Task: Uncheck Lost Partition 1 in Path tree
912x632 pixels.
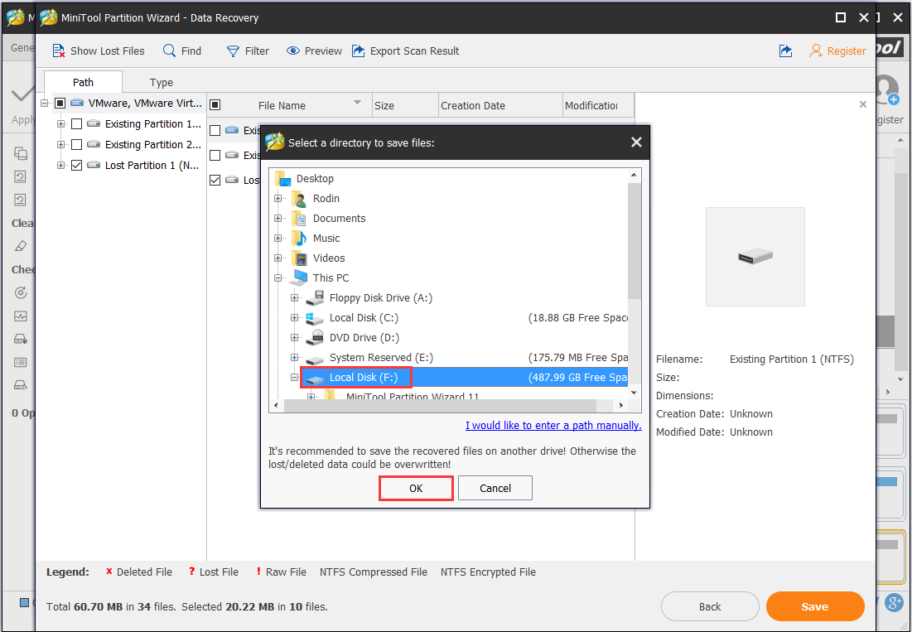Action: coord(76,165)
